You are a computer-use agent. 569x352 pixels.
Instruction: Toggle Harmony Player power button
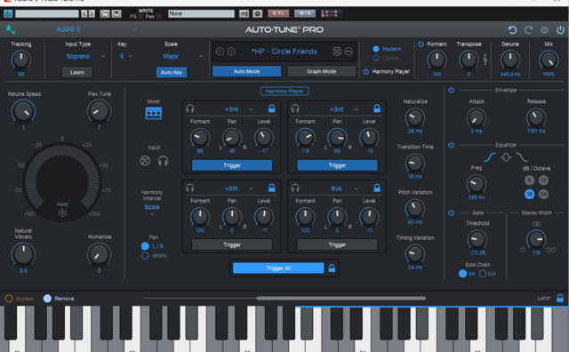click(365, 71)
